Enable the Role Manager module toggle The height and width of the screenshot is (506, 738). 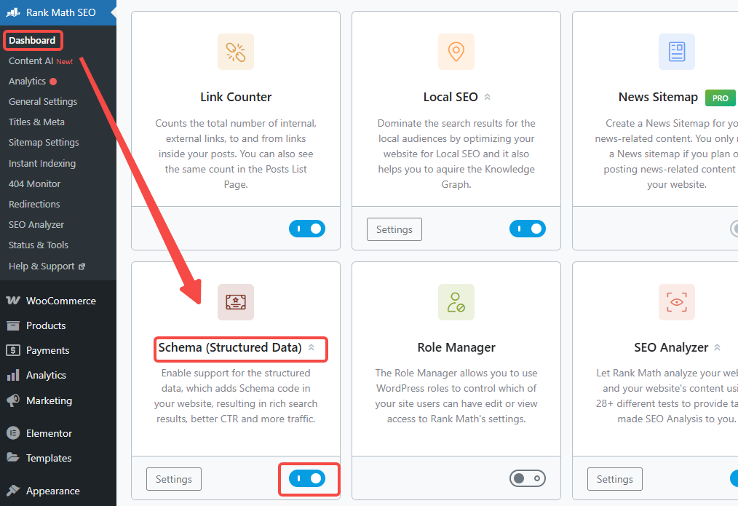[528, 478]
